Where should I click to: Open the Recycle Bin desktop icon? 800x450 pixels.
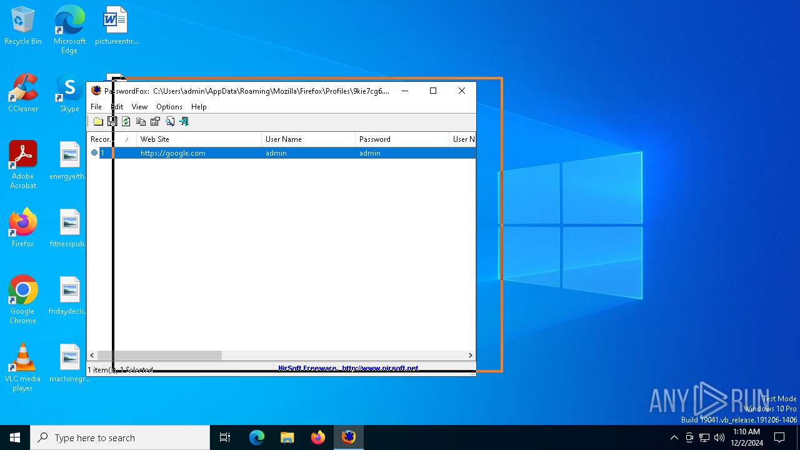pyautogui.click(x=23, y=26)
